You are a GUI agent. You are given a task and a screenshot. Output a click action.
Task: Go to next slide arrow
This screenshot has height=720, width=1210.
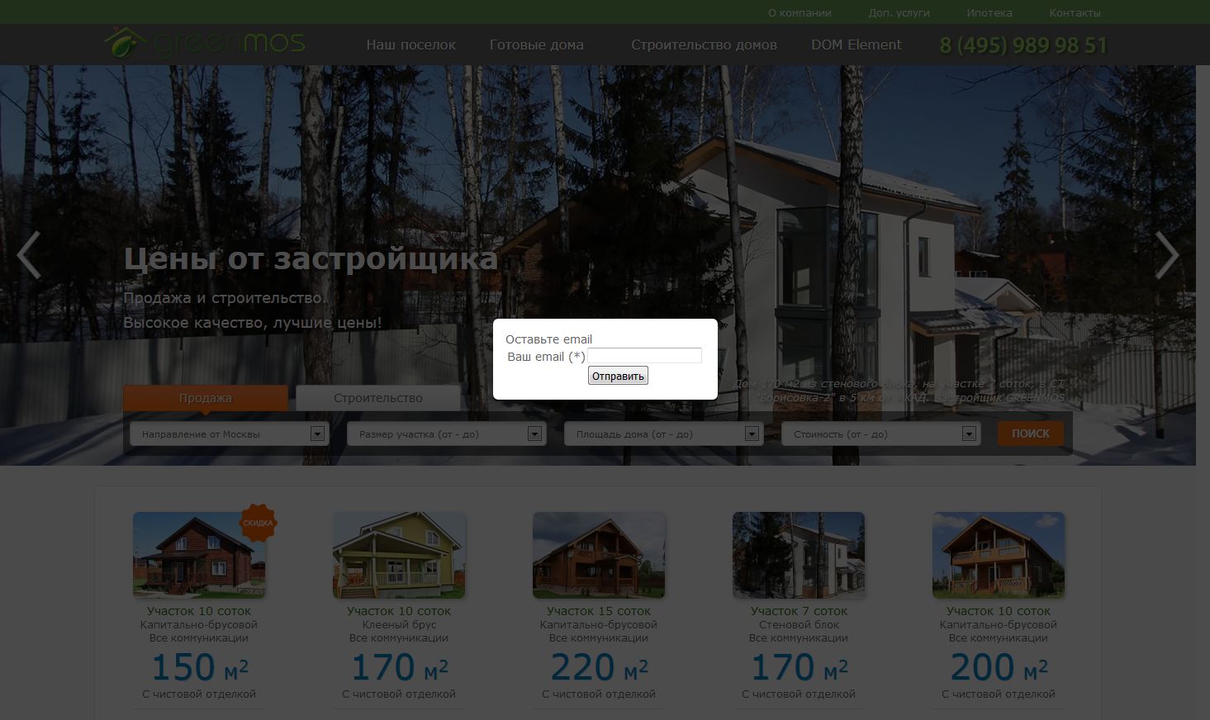pyautogui.click(x=1167, y=255)
